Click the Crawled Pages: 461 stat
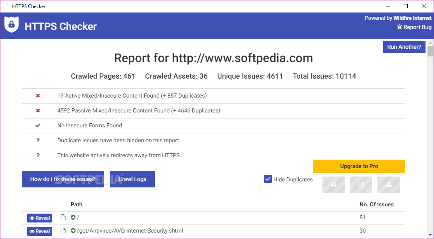Image resolution: width=434 pixels, height=239 pixels. (103, 76)
